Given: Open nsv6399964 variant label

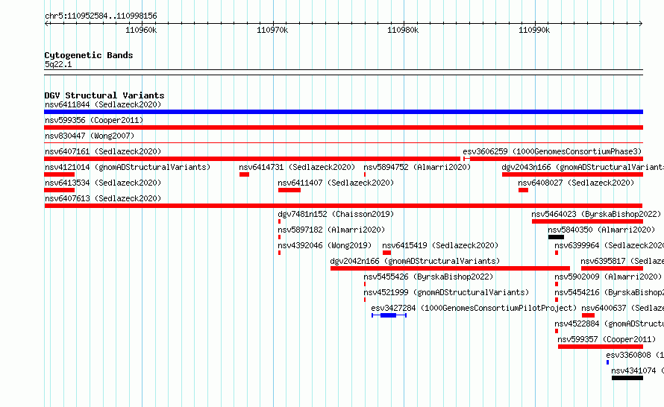Looking at the screenshot, I should [609, 245].
